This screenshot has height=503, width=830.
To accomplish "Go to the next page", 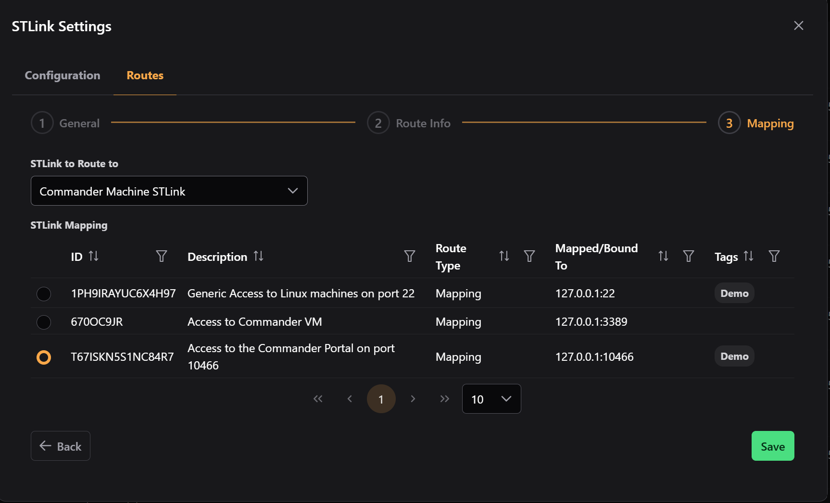I will pos(413,399).
